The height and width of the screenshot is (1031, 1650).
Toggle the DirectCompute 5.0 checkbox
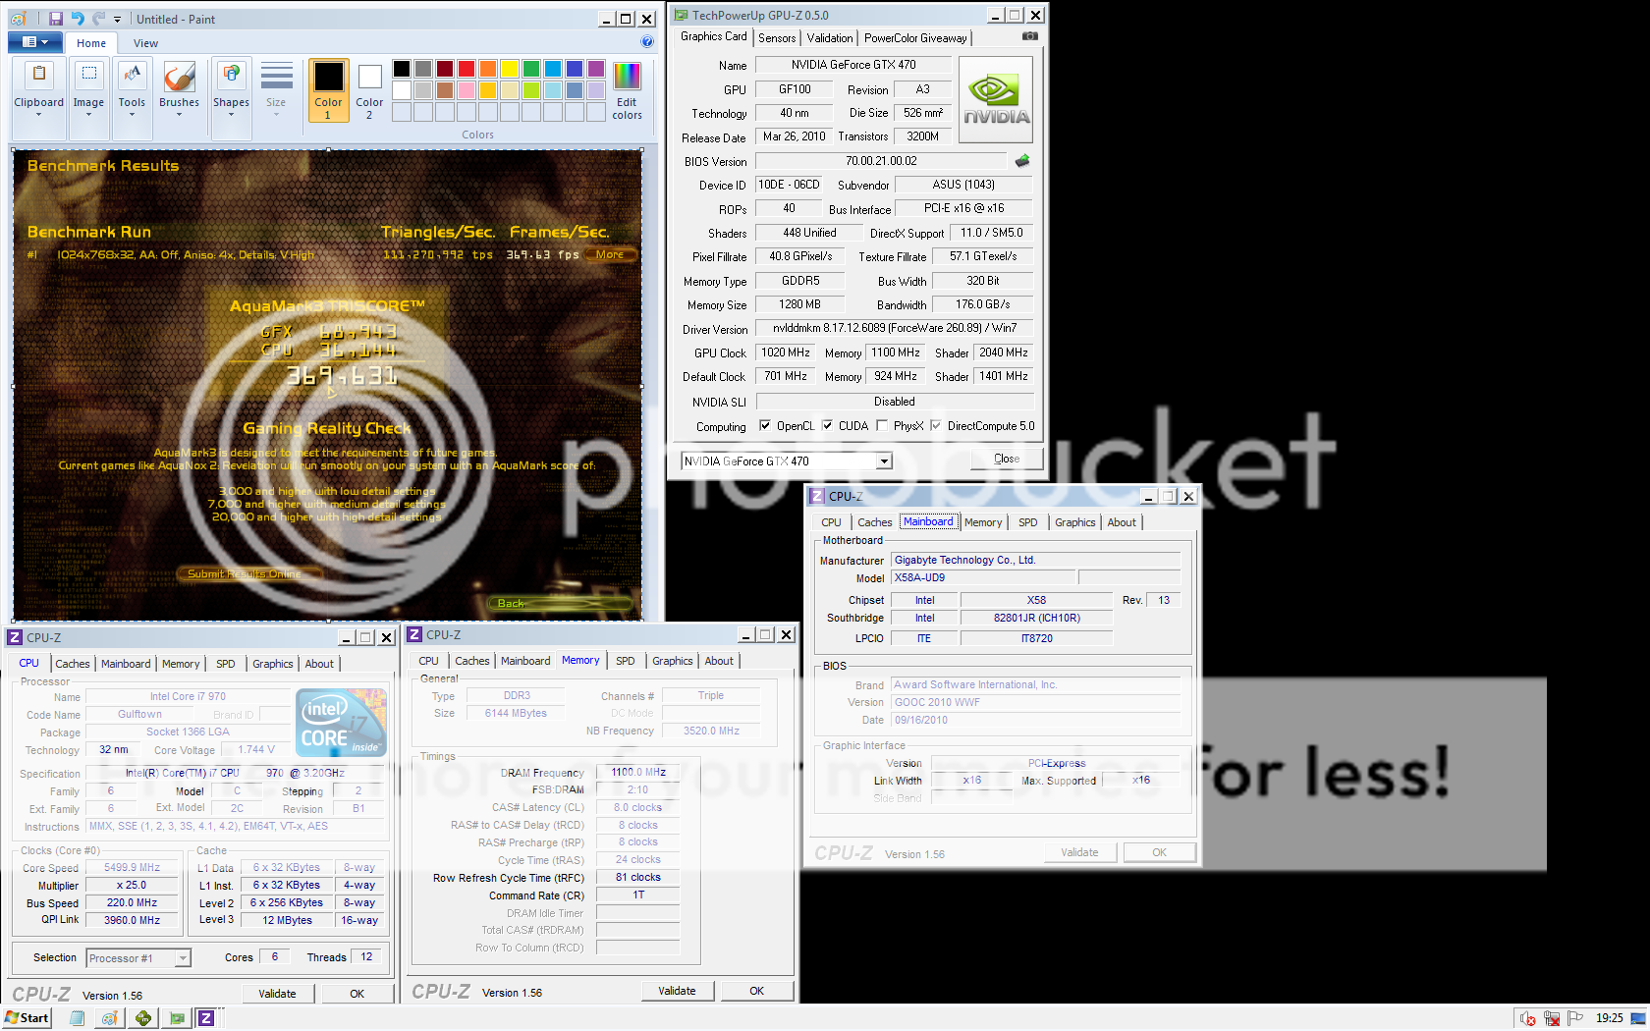(936, 426)
